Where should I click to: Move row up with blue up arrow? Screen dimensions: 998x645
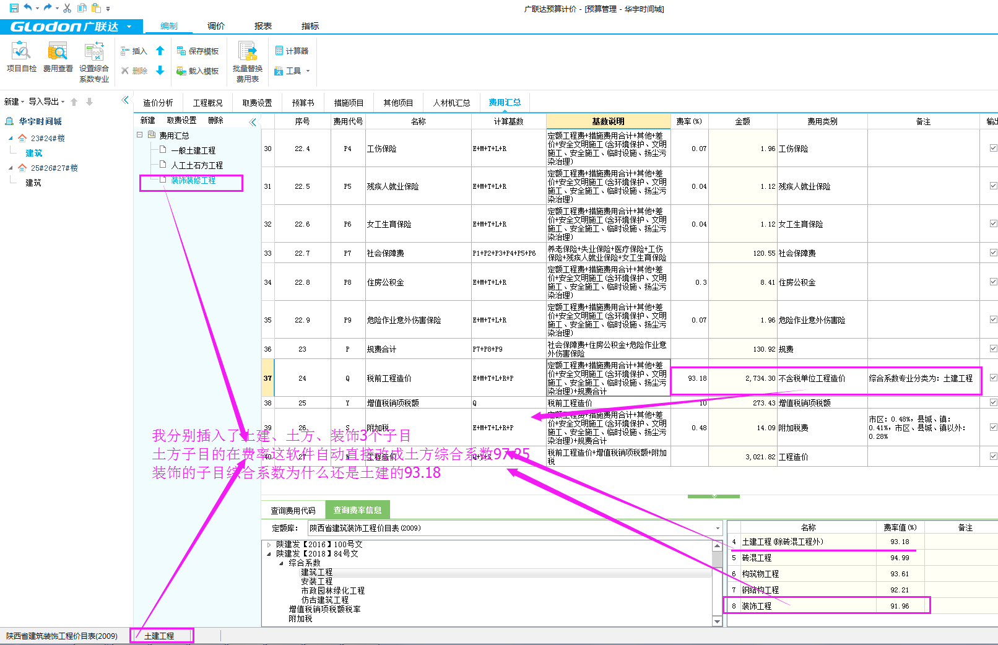click(x=160, y=51)
